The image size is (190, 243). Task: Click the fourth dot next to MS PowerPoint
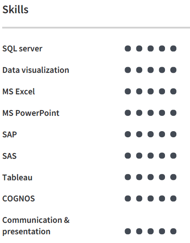click(x=162, y=113)
